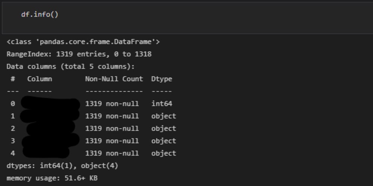Image resolution: width=373 pixels, height=186 pixels.
Task: Click the "Column" header text
Action: [x=40, y=79]
